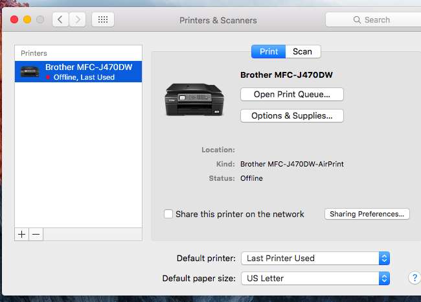Click the large Brother printer image
Image resolution: width=421 pixels, height=302 pixels.
(x=195, y=99)
